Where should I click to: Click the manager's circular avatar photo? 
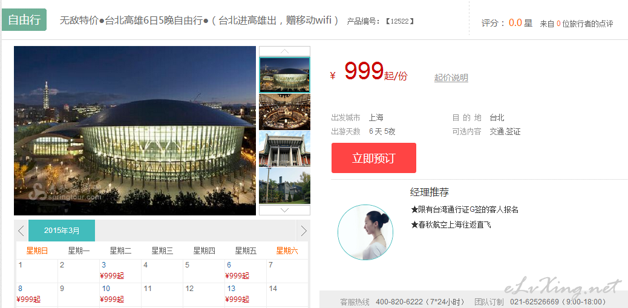365,232
